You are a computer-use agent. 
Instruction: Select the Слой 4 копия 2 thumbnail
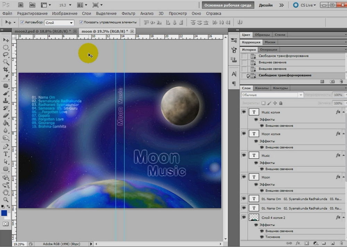[x=254, y=218]
